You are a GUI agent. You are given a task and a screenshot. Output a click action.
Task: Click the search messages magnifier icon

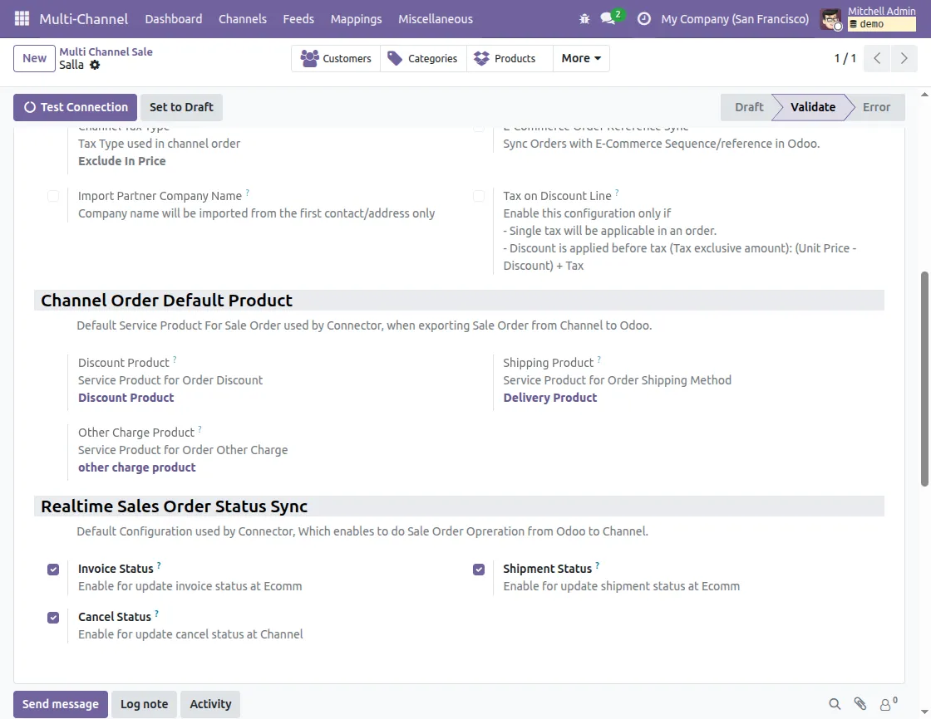835,704
